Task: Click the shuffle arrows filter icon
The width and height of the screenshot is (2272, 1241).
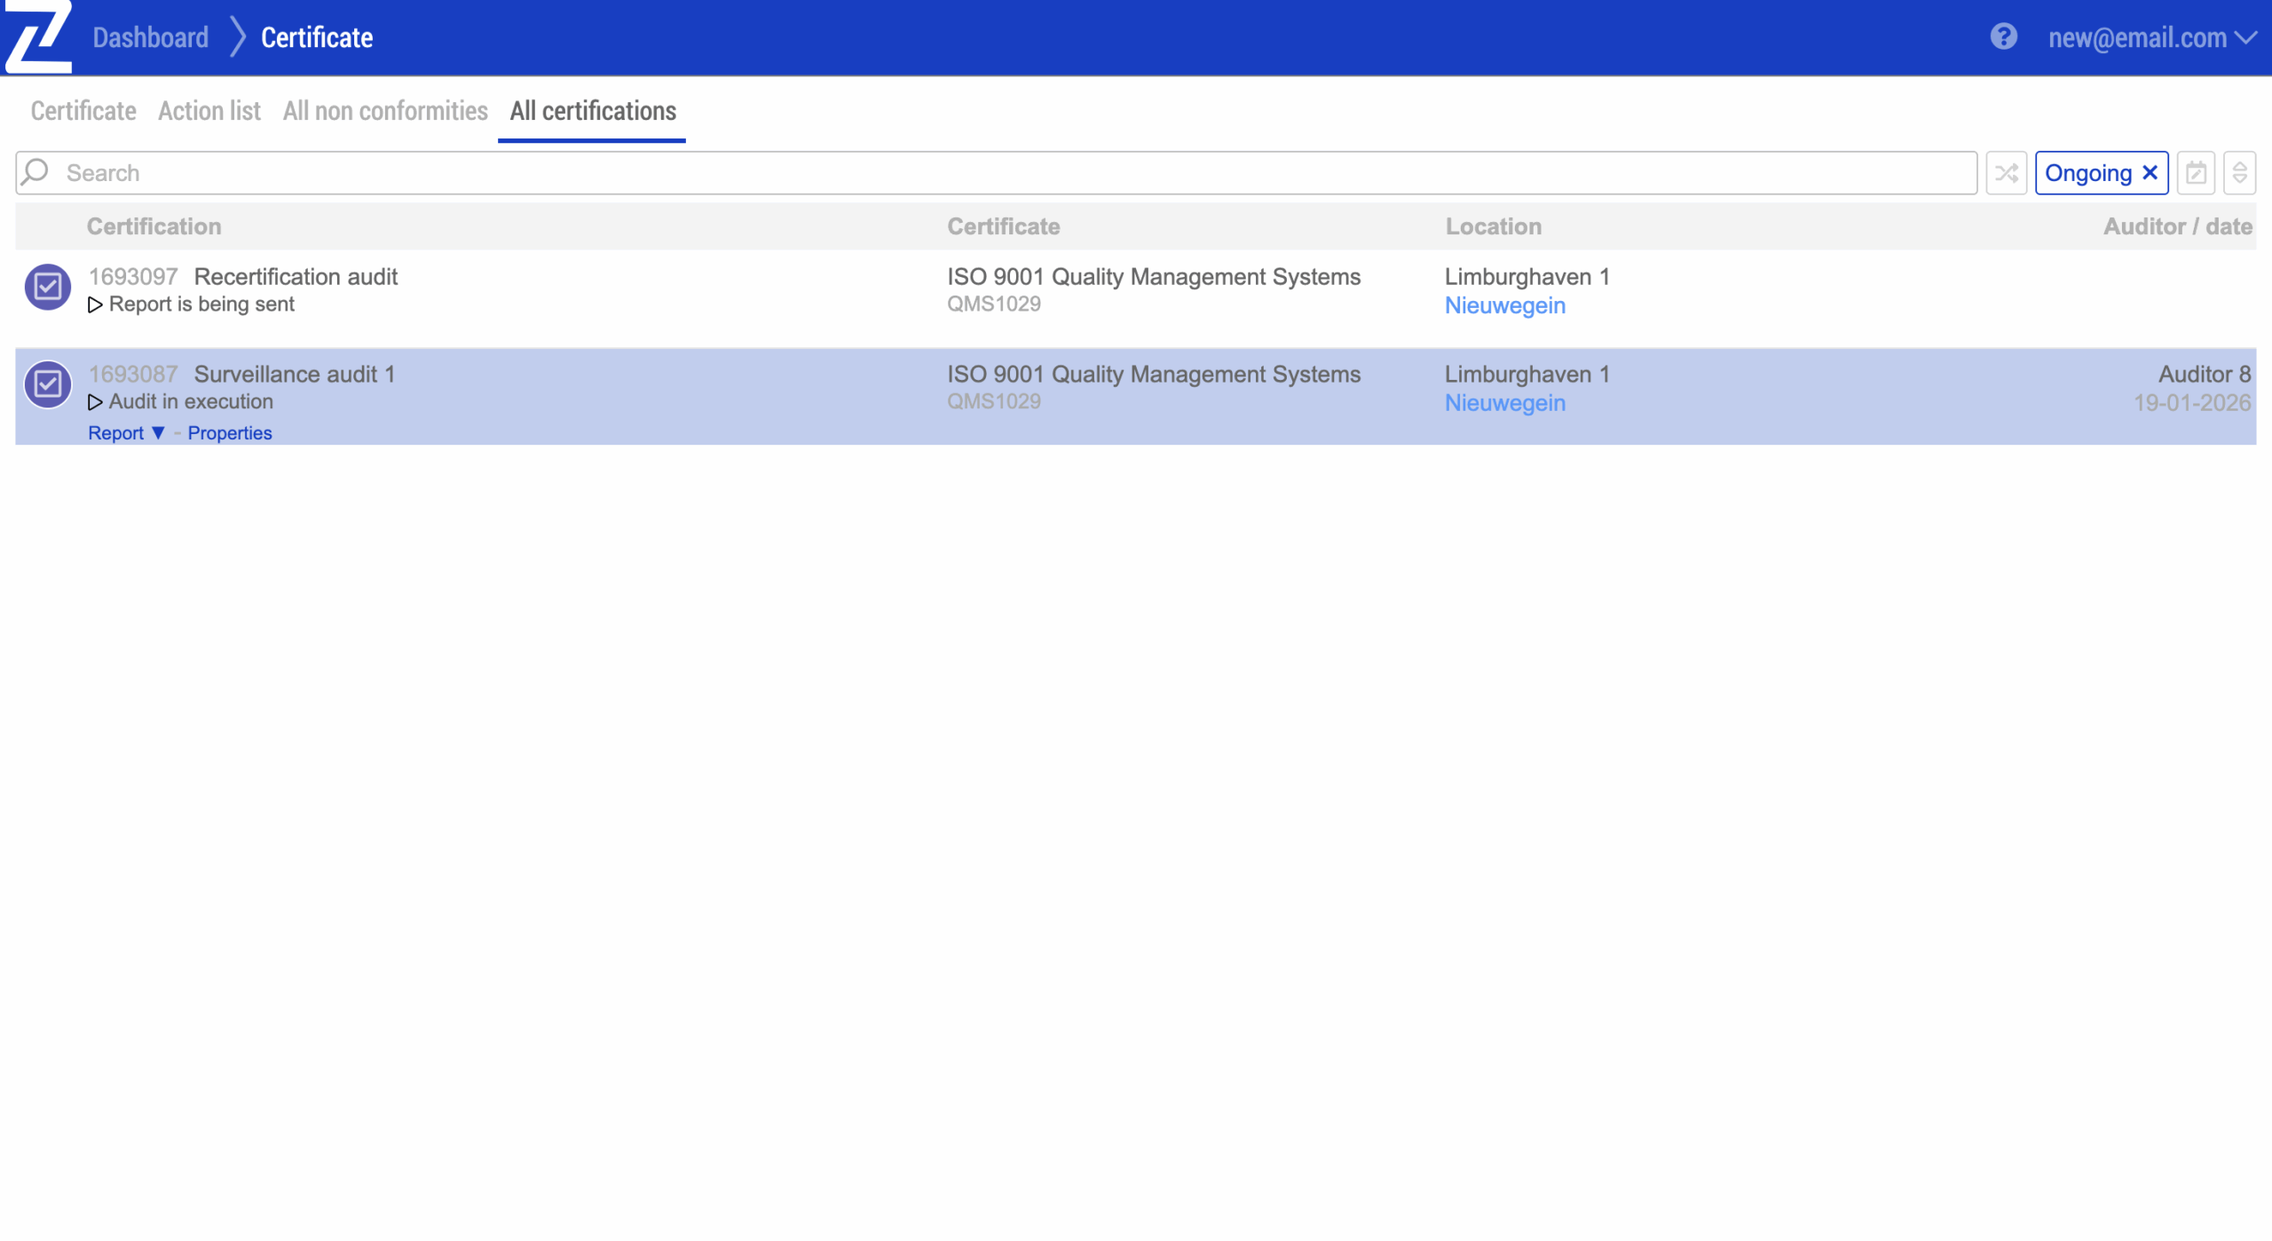Action: (x=2006, y=173)
